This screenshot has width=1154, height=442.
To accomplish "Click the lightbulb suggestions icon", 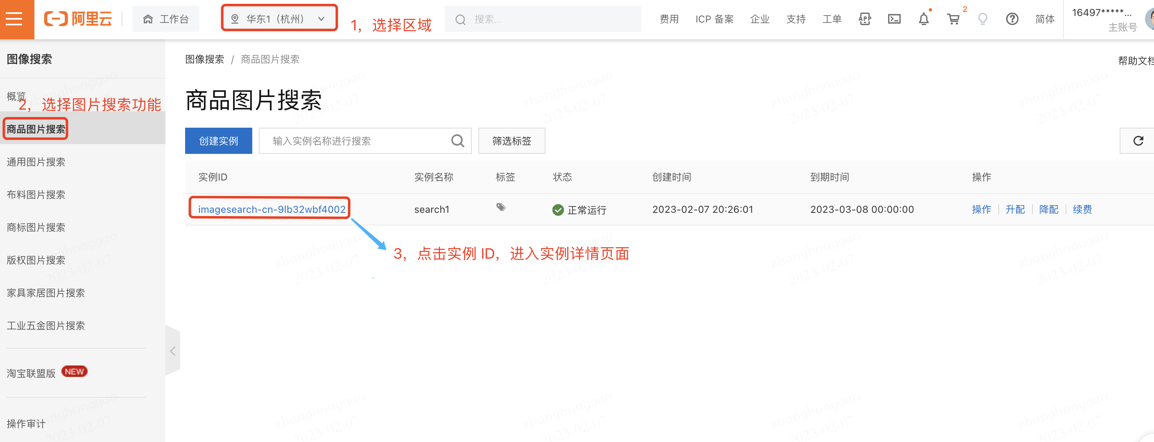I will click(982, 19).
